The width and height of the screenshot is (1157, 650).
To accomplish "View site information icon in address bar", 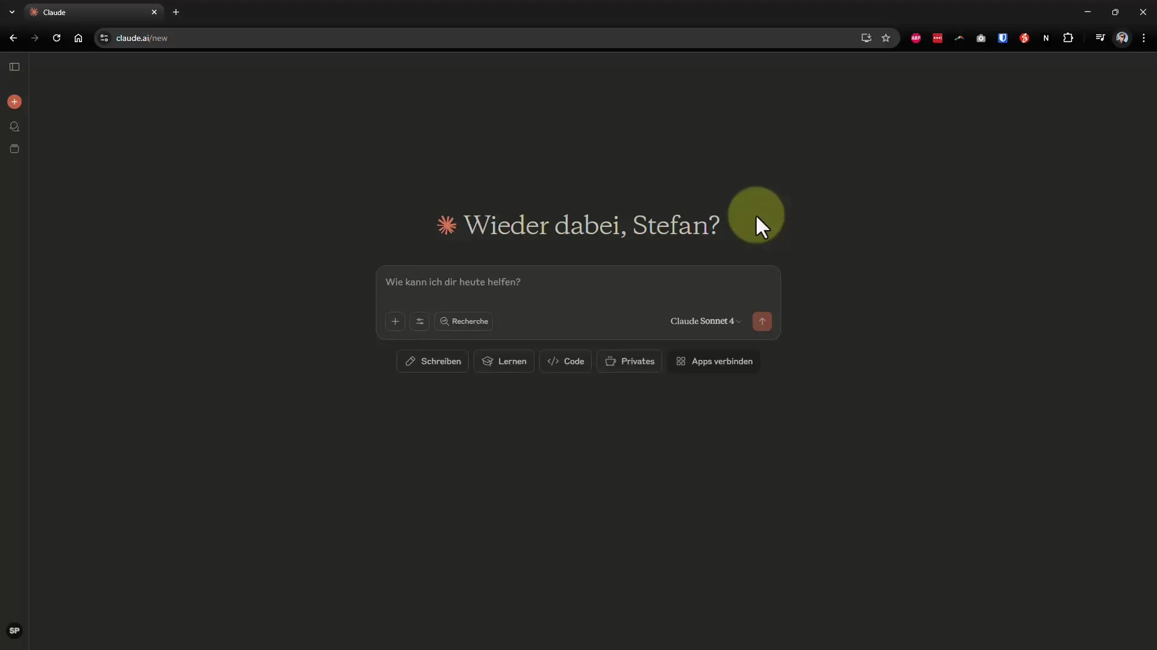I will 104,38.
